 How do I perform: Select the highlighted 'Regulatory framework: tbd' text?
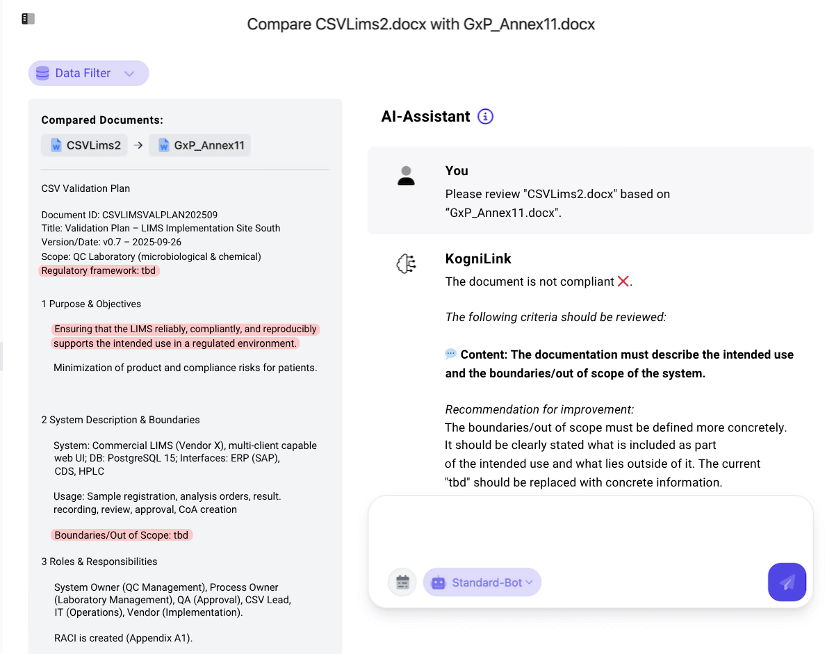(x=99, y=270)
